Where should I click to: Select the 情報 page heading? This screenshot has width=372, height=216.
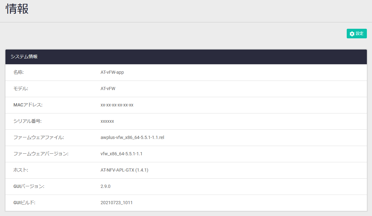click(17, 9)
